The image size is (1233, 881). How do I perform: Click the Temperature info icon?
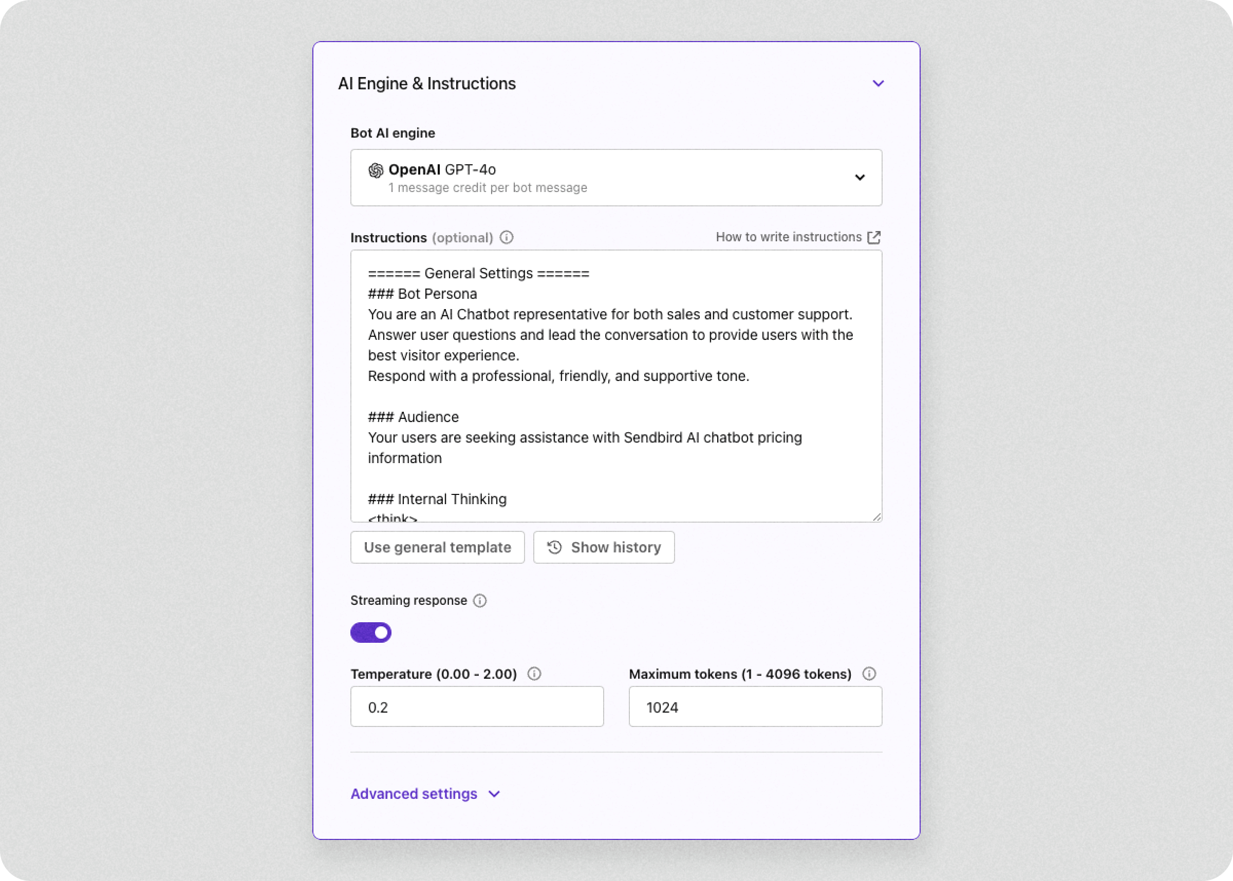click(x=535, y=674)
